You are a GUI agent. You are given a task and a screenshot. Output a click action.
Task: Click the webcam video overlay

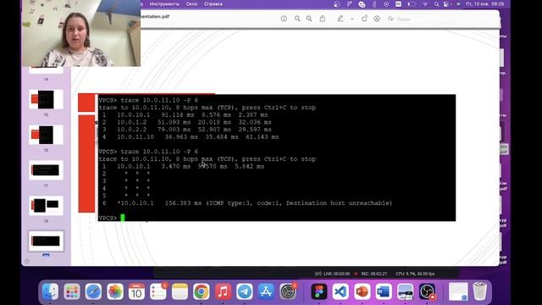pos(81,33)
